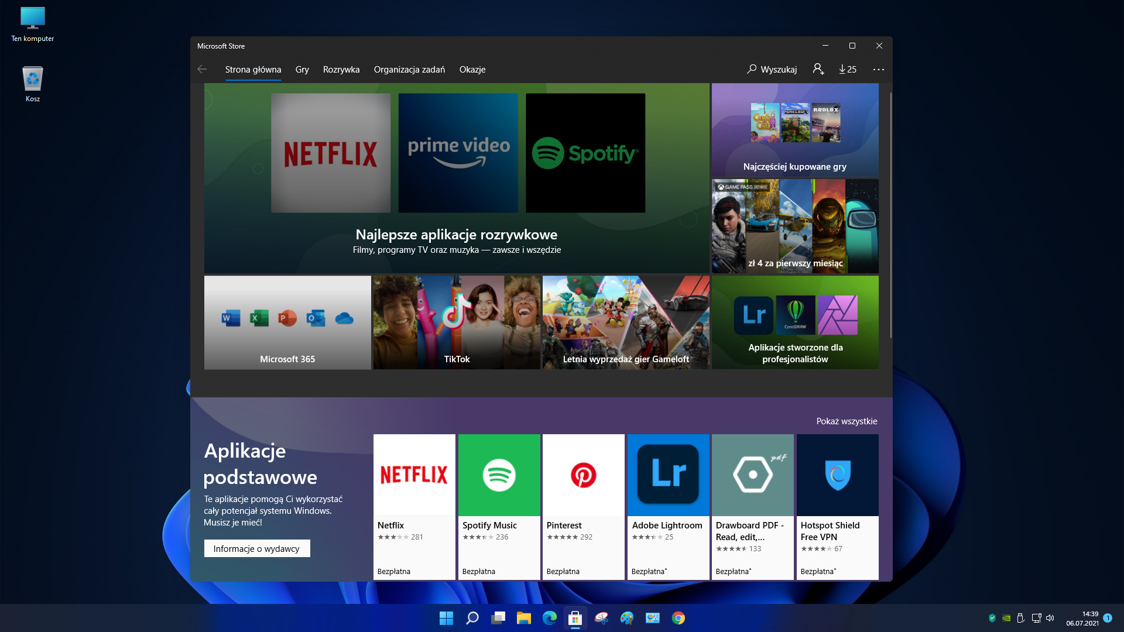Click the Spotify tile in the hero banner

(585, 153)
